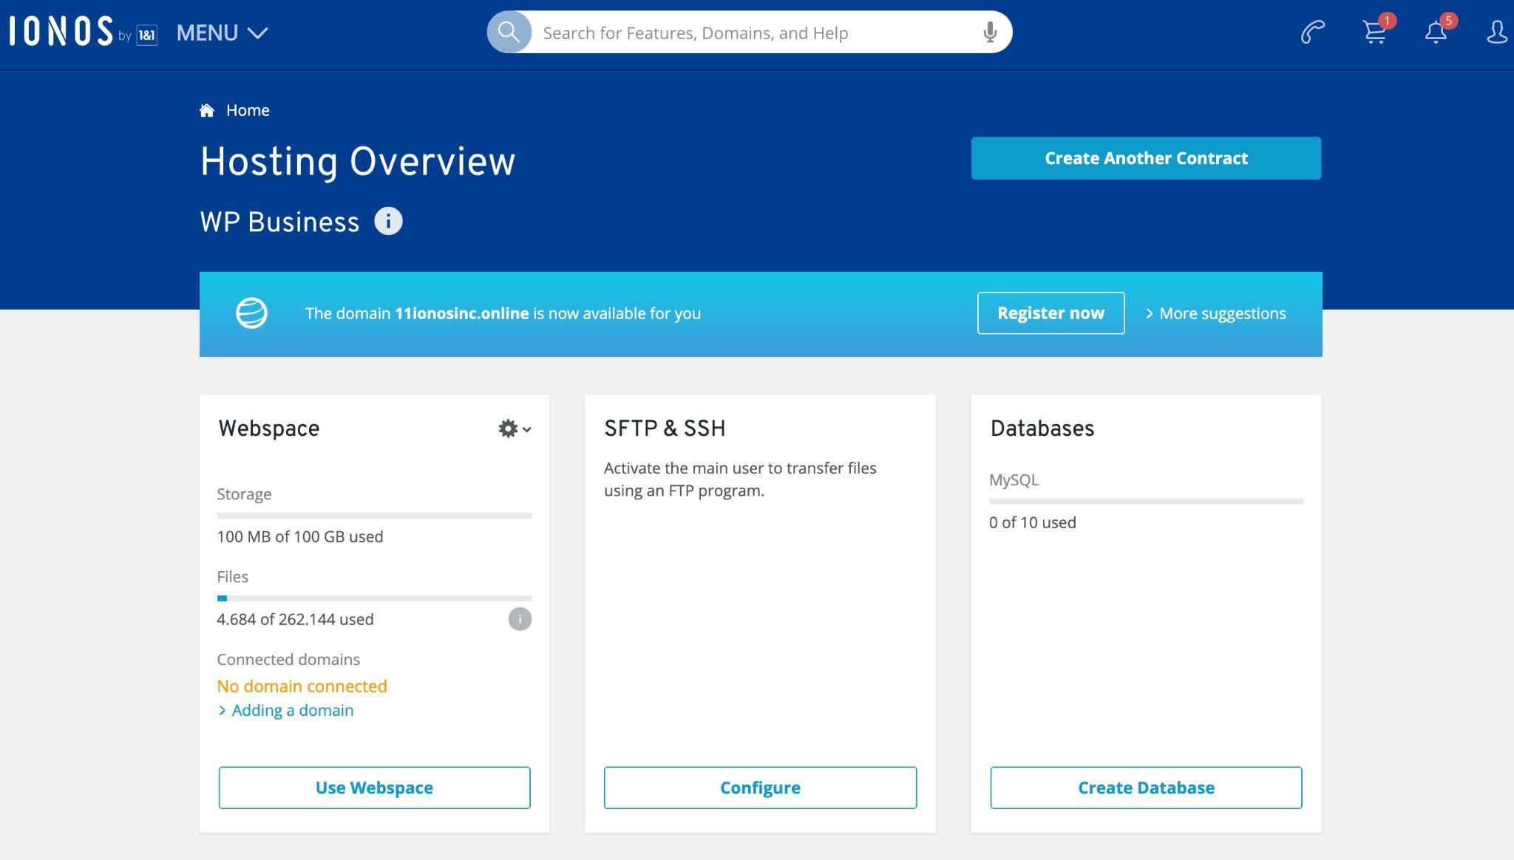1514x860 pixels.
Task: Click the Webspace settings gear icon
Action: pyautogui.click(x=509, y=429)
